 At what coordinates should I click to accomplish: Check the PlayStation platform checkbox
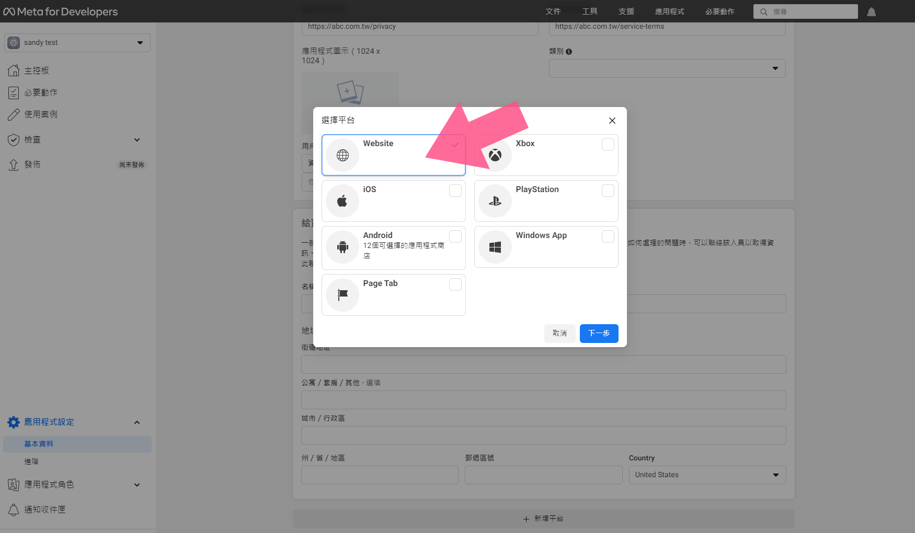click(608, 191)
